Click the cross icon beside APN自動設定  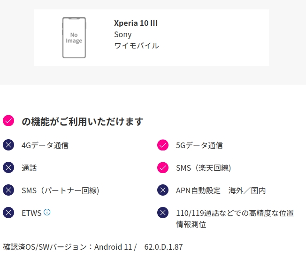point(163,190)
